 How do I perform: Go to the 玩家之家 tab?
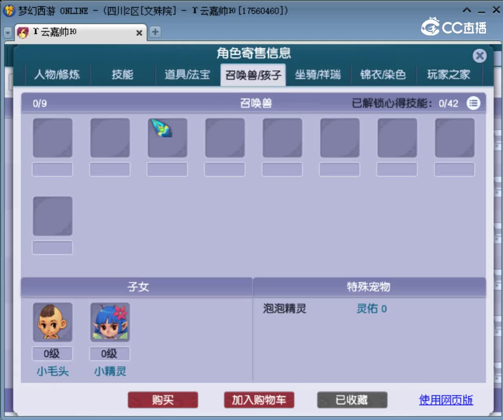pos(448,75)
